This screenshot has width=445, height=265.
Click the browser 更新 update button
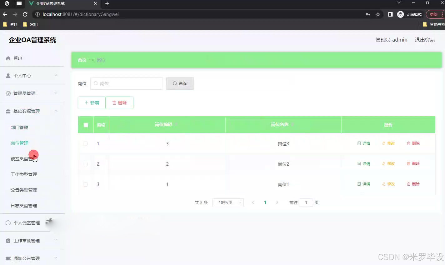[x=435, y=14]
